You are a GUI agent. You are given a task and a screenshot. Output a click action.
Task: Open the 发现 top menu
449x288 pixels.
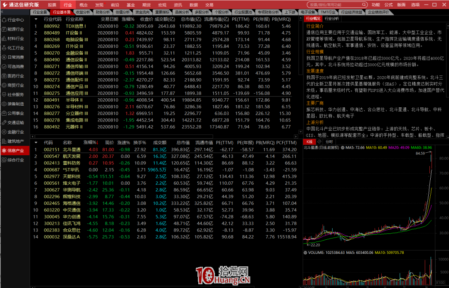[x=99, y=5]
